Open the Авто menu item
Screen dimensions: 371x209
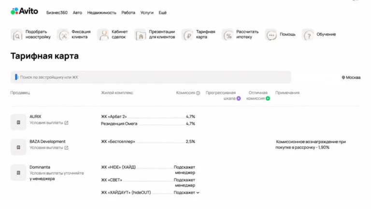coord(77,13)
